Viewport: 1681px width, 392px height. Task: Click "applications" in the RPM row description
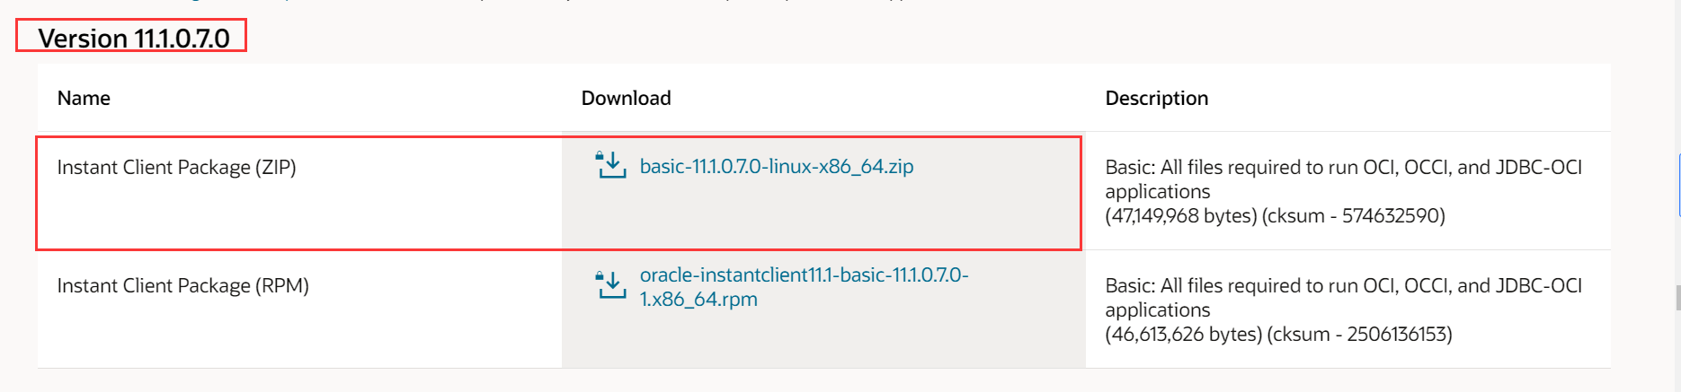coord(1157,310)
